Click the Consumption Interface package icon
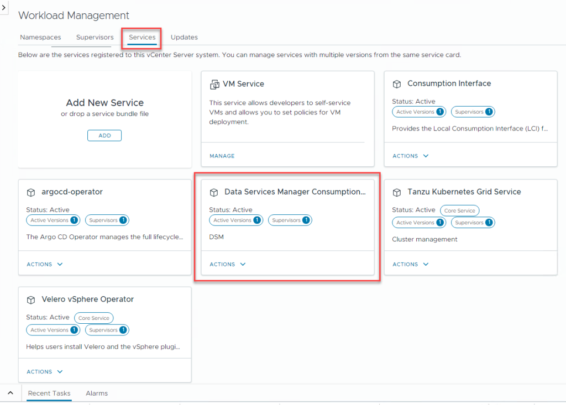Screen dimensions: 566x405 click(x=397, y=84)
